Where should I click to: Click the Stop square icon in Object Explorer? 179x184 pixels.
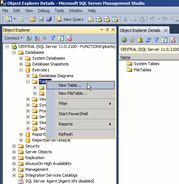tap(45, 38)
